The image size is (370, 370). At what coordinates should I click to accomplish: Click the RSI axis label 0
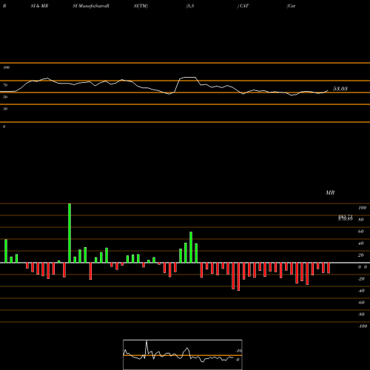[x=4, y=127]
